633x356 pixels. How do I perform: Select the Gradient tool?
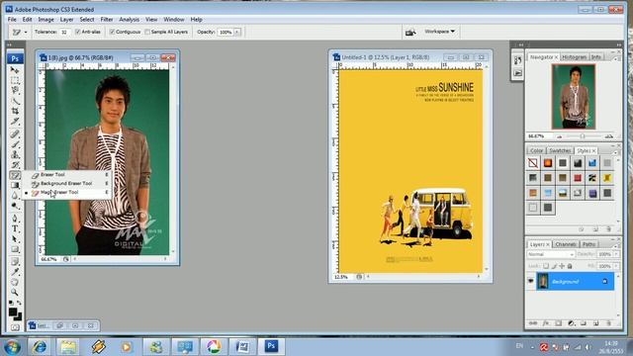(15, 185)
